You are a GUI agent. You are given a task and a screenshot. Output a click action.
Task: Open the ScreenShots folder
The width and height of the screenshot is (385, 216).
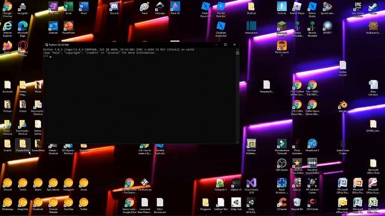38,145
